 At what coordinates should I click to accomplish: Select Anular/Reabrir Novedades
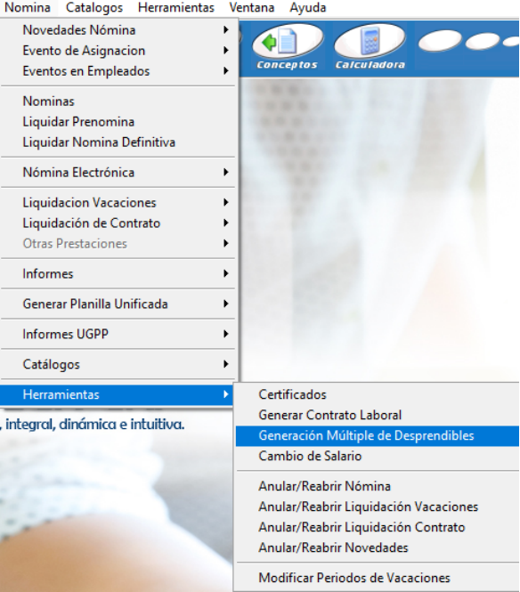[377, 547]
